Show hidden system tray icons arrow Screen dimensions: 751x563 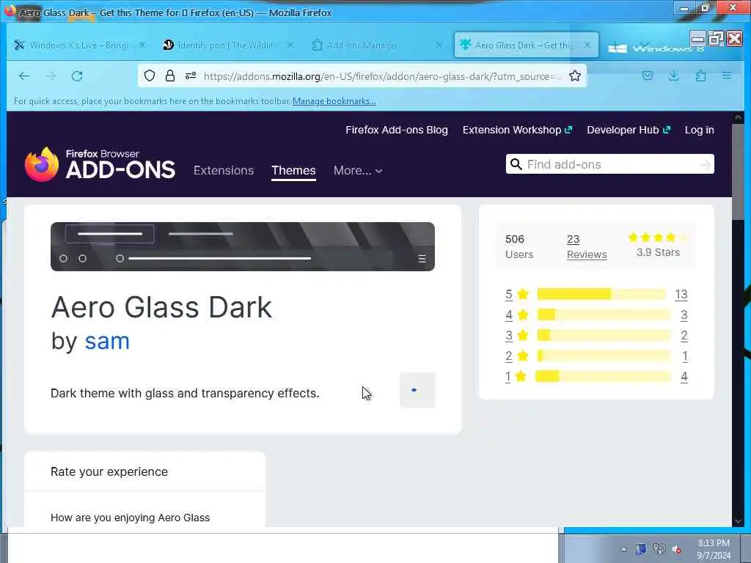coord(623,550)
